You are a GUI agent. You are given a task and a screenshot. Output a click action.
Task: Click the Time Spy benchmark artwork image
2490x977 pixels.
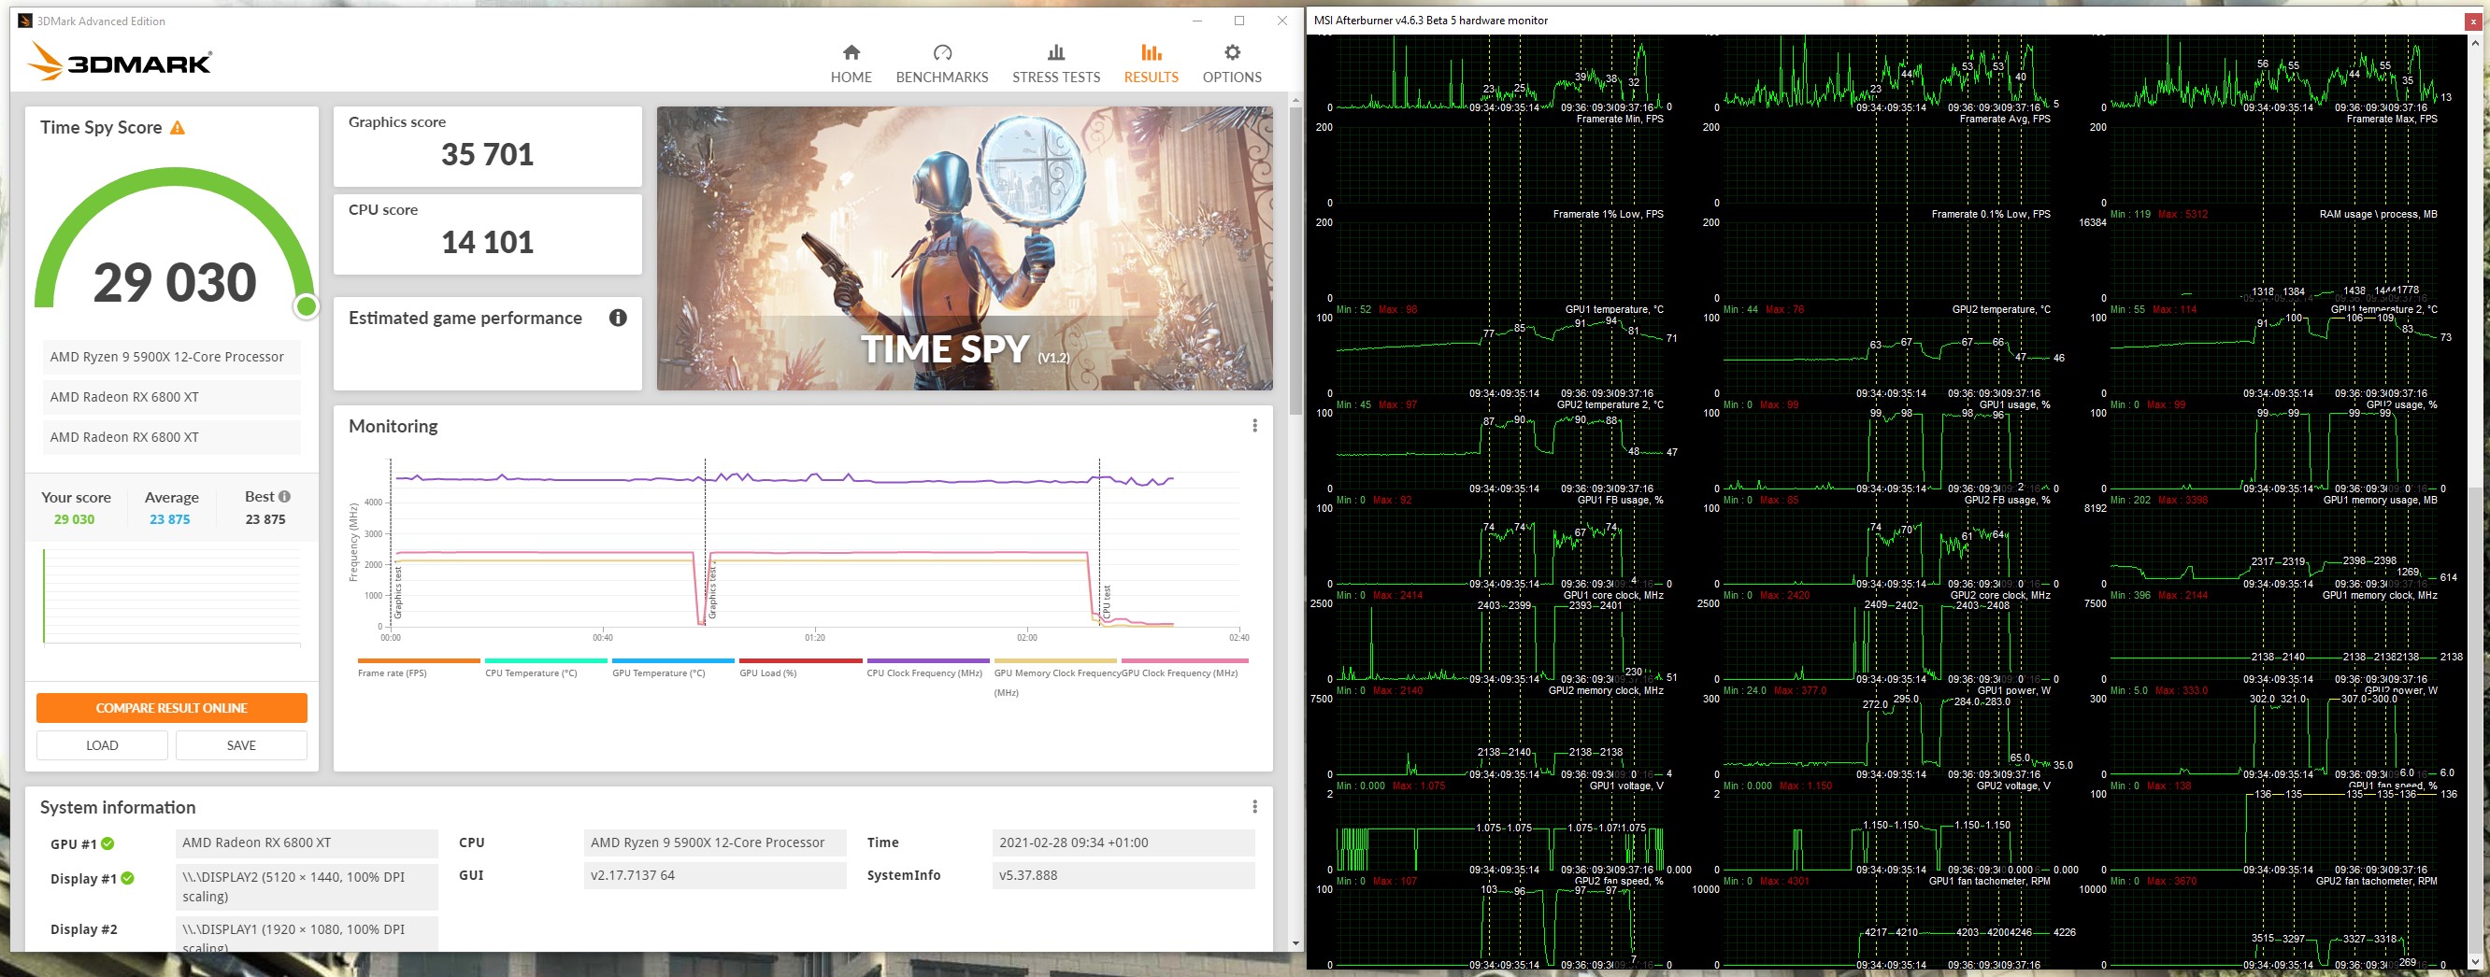(x=965, y=248)
